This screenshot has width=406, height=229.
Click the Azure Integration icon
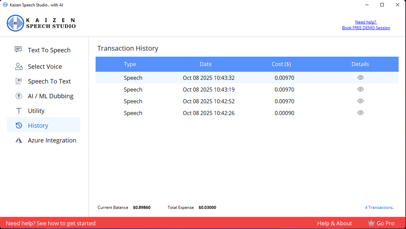tap(19, 140)
